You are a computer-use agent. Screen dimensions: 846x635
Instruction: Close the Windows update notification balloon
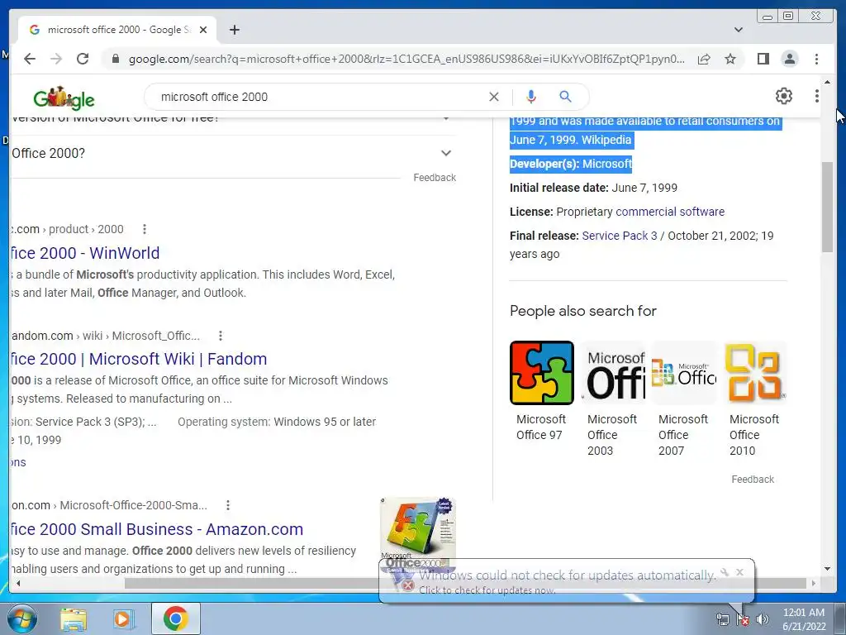(739, 572)
